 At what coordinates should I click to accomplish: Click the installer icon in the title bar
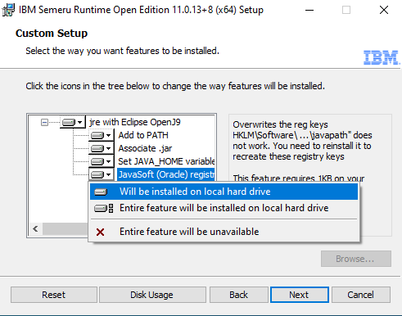(x=8, y=10)
